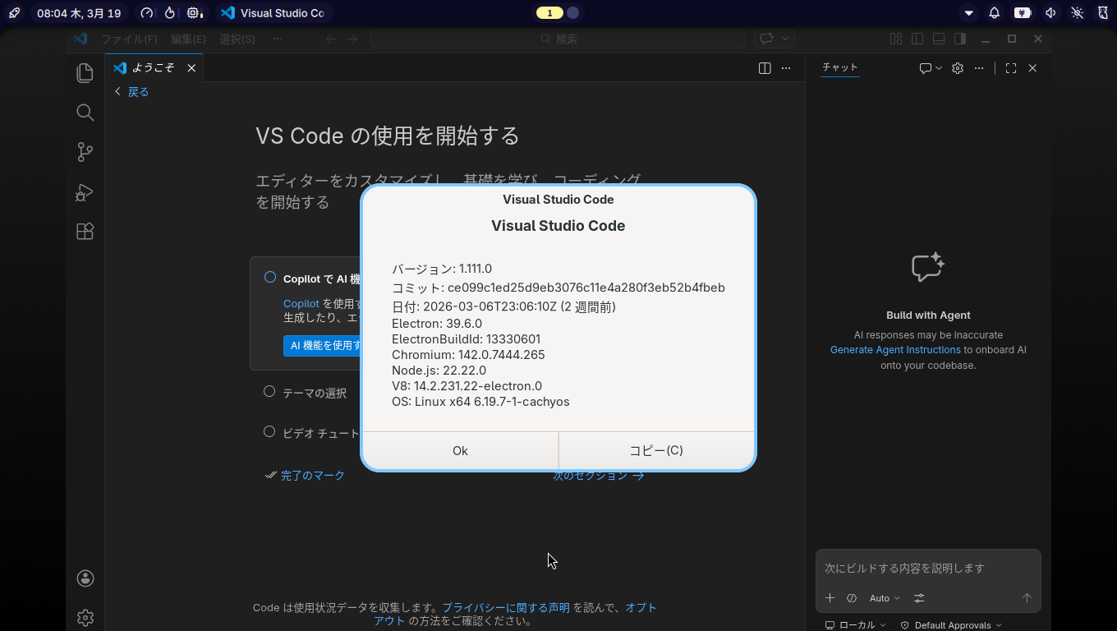Open the volume control in system tray
Image resolution: width=1117 pixels, height=631 pixels.
click(1050, 13)
